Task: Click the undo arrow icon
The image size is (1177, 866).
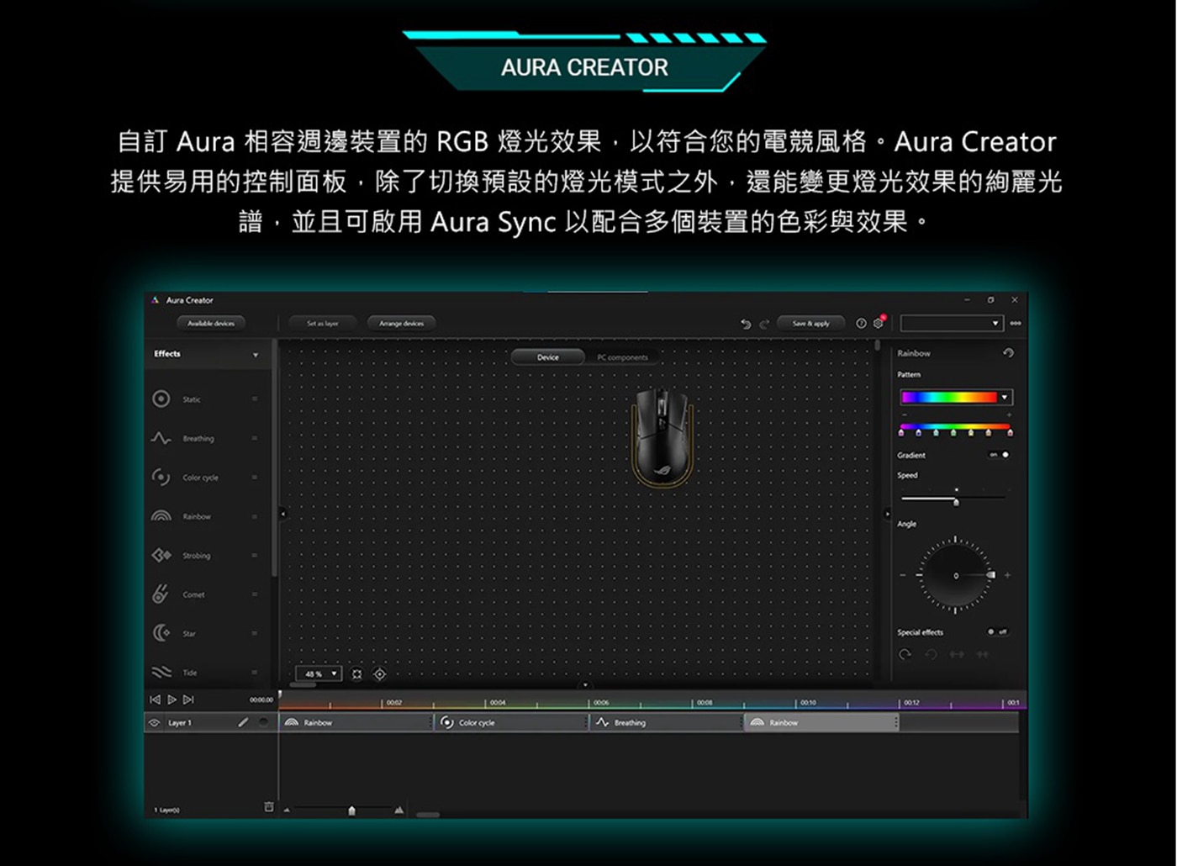Action: pyautogui.click(x=745, y=324)
